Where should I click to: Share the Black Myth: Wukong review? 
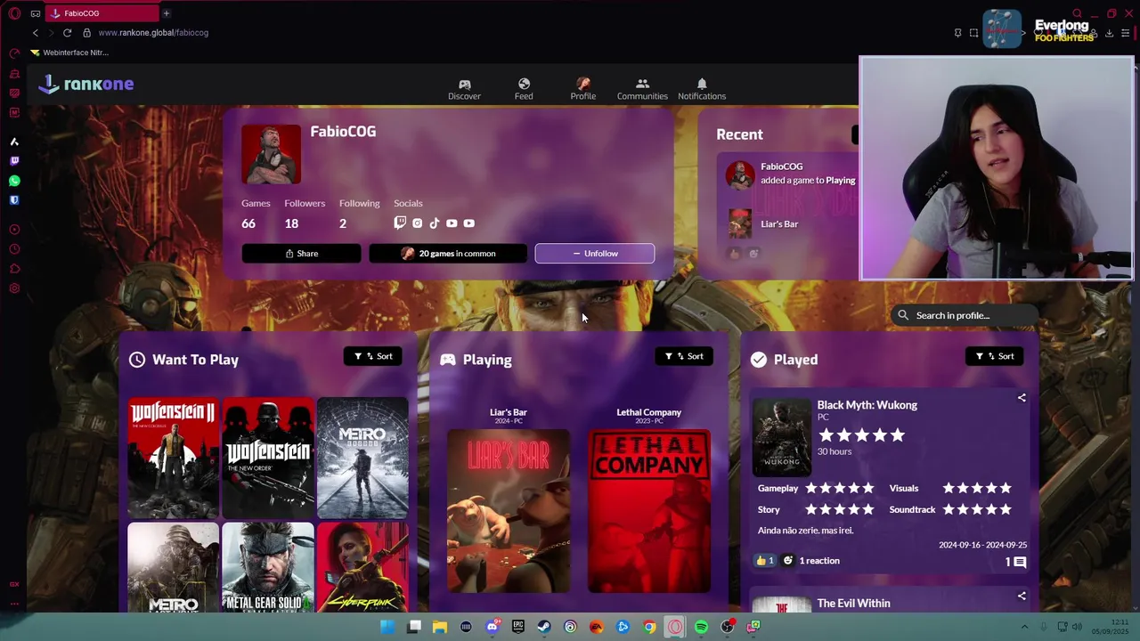click(1022, 398)
